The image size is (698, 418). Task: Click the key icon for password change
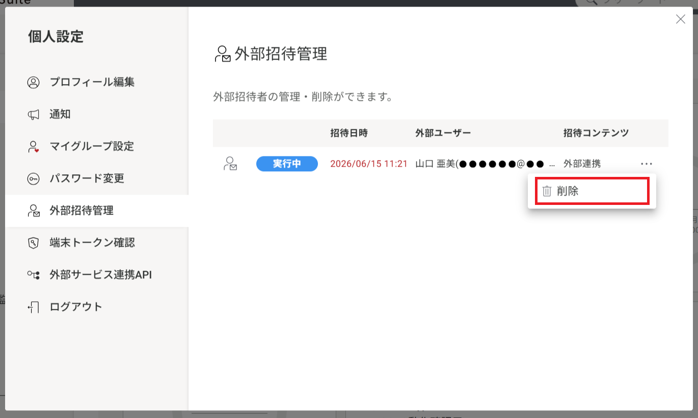click(33, 179)
